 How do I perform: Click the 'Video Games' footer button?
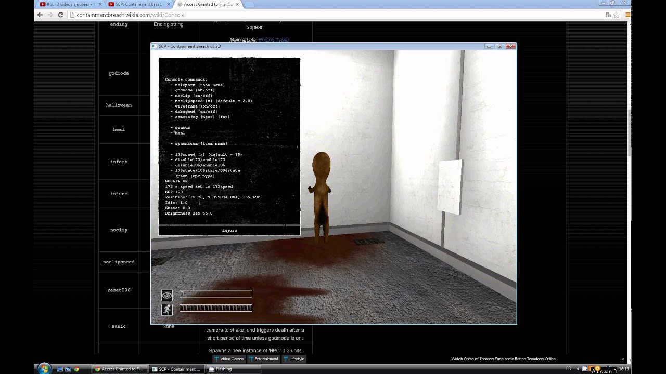point(228,359)
